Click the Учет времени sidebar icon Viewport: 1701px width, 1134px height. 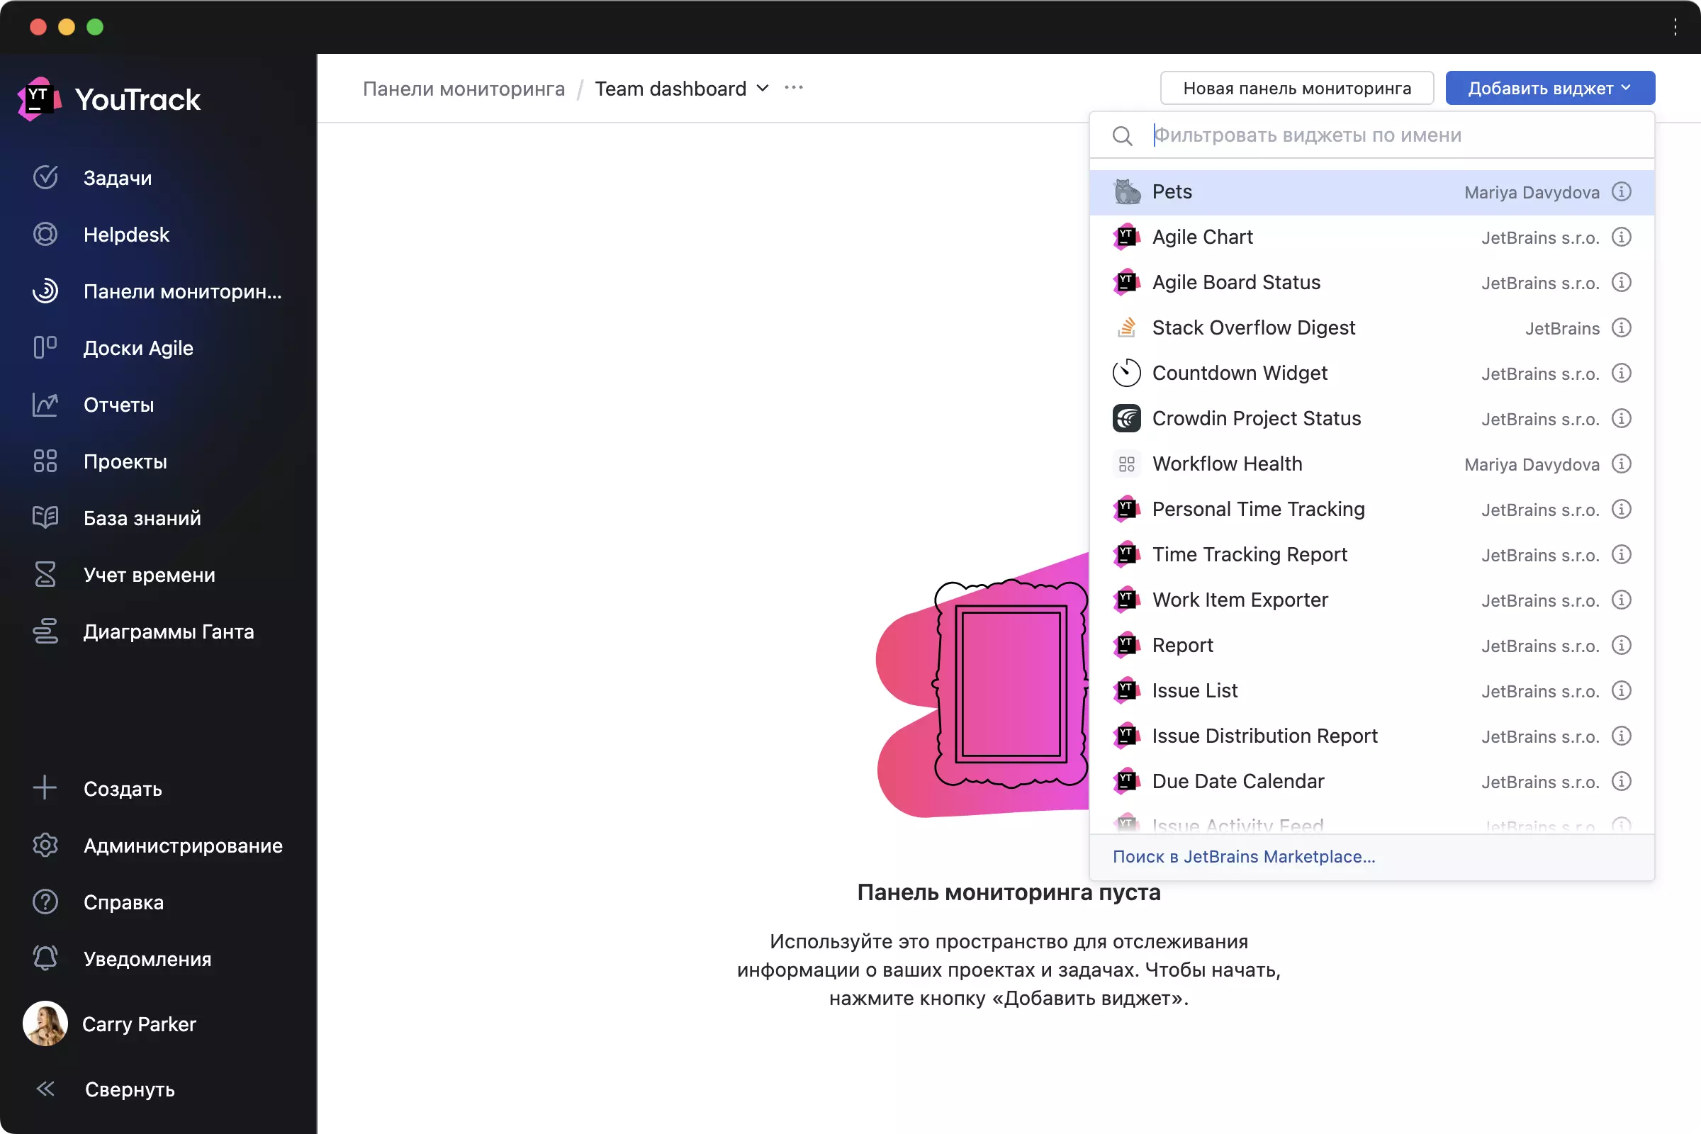44,575
